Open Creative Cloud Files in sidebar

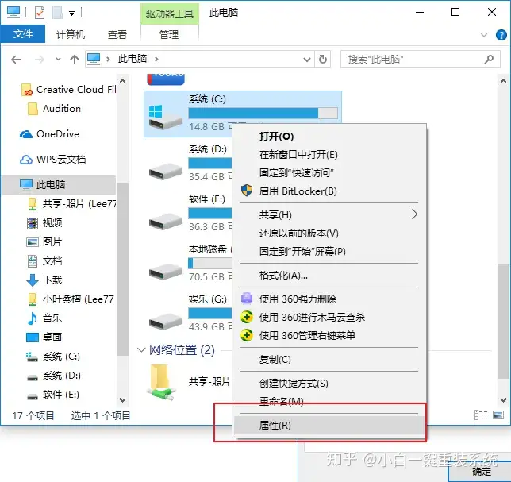(68, 90)
